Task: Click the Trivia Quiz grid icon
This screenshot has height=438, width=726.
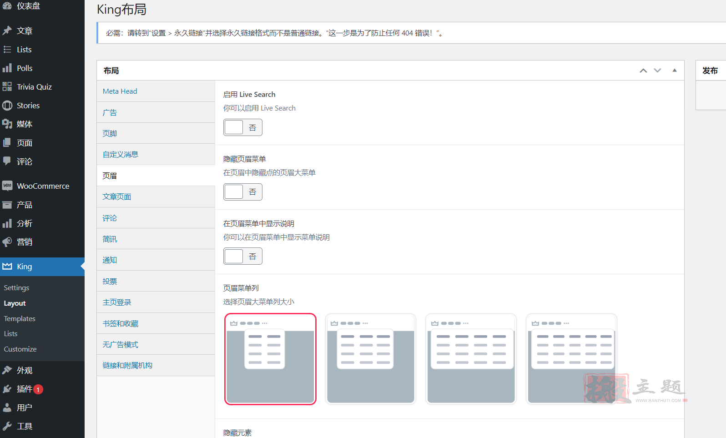Action: tap(7, 86)
